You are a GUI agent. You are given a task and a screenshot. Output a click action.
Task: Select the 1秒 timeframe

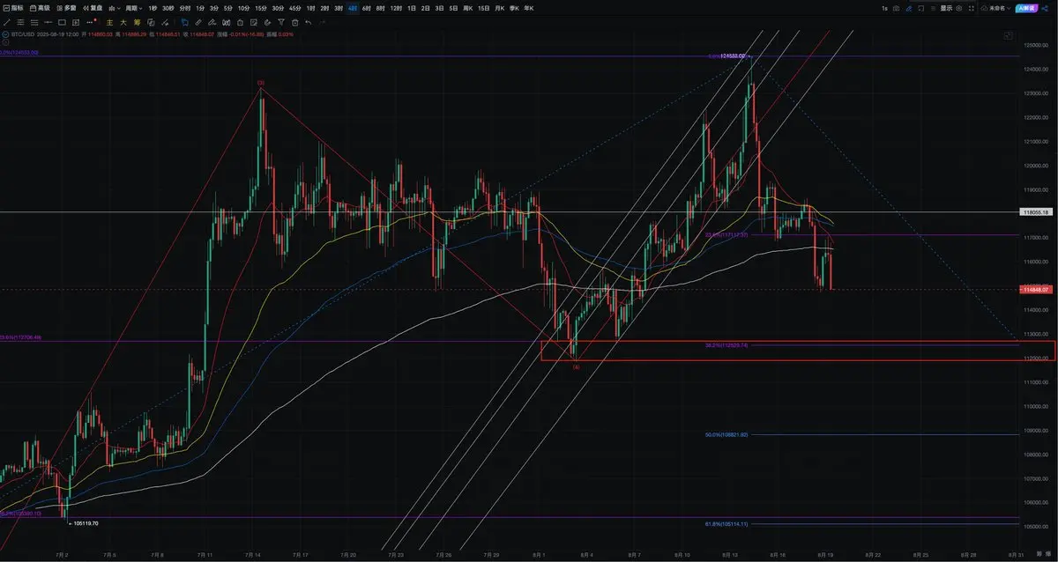coord(153,8)
